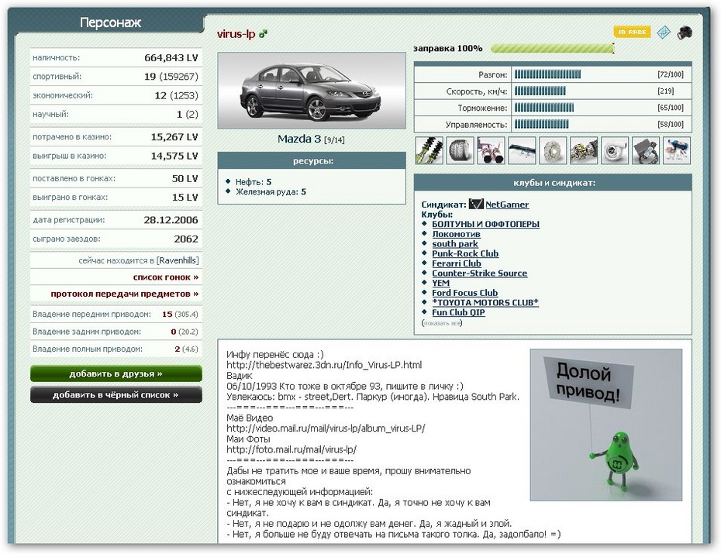Click the Mazda 3 car image
The width and height of the screenshot is (721, 554).
pyautogui.click(x=312, y=91)
